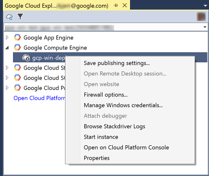
Task: Click the Google Compute Engine hexagon icon
Action: click(x=17, y=47)
